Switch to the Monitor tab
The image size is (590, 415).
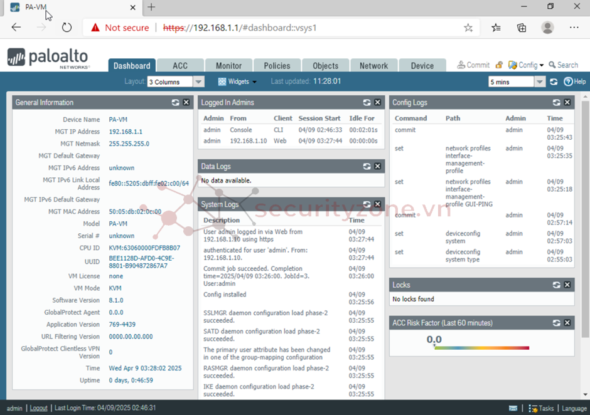(x=228, y=65)
